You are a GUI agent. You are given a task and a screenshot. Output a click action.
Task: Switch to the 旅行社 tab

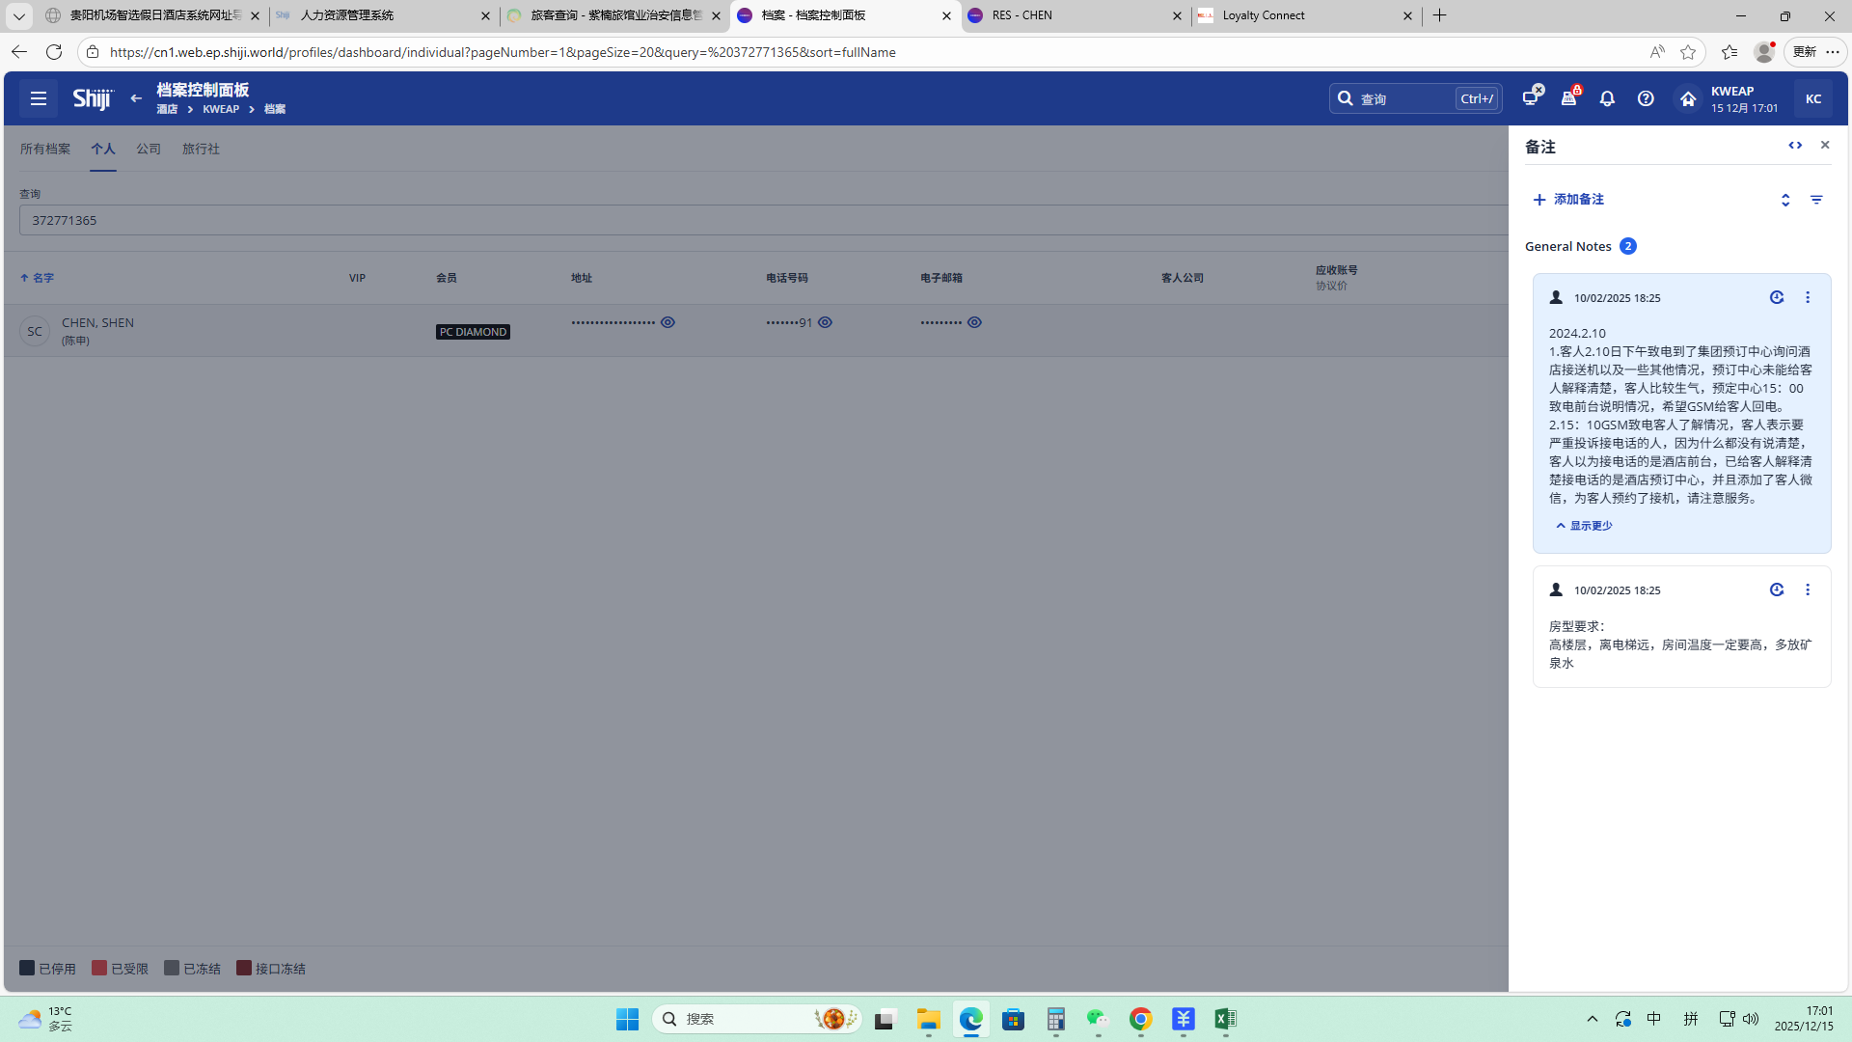pos(201,149)
